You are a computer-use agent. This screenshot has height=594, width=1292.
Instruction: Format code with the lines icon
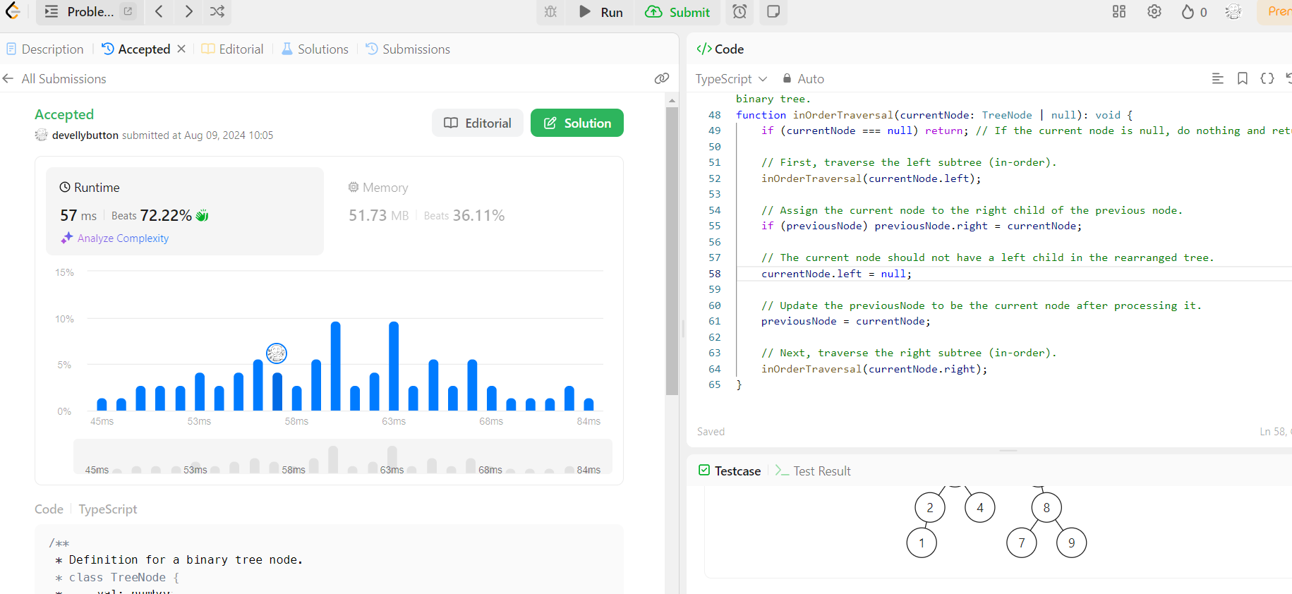[1218, 78]
